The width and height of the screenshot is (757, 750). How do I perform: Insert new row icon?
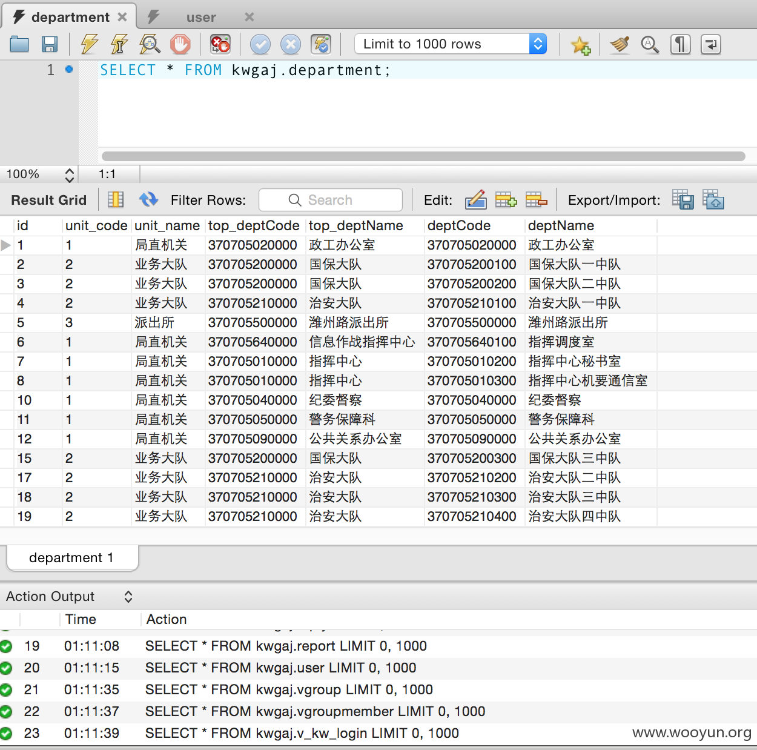(506, 199)
